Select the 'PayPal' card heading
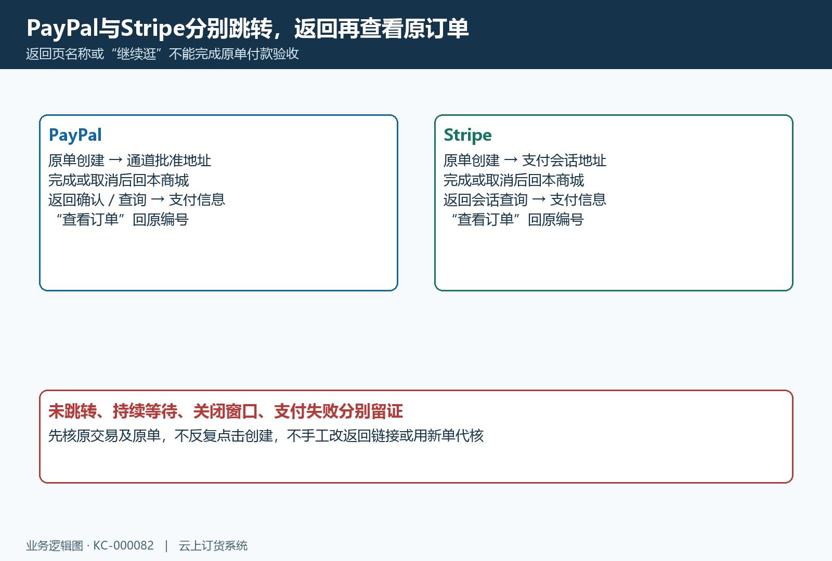Image resolution: width=832 pixels, height=561 pixels. click(x=75, y=135)
